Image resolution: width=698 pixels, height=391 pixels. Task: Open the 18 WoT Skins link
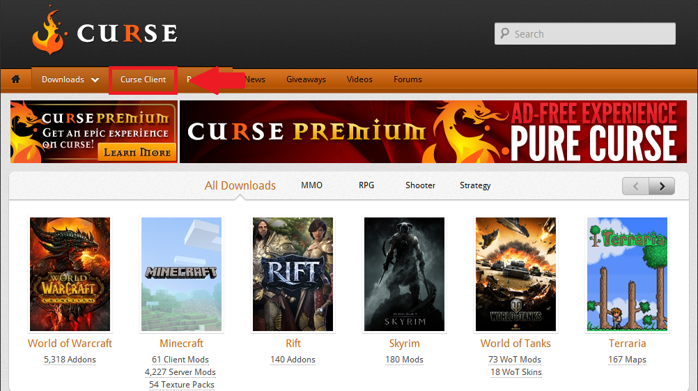(515, 372)
